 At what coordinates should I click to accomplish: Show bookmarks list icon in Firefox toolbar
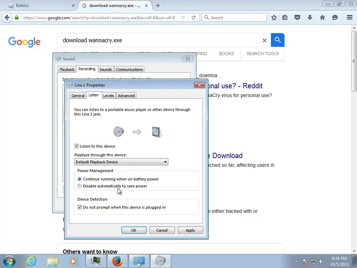coord(285,17)
